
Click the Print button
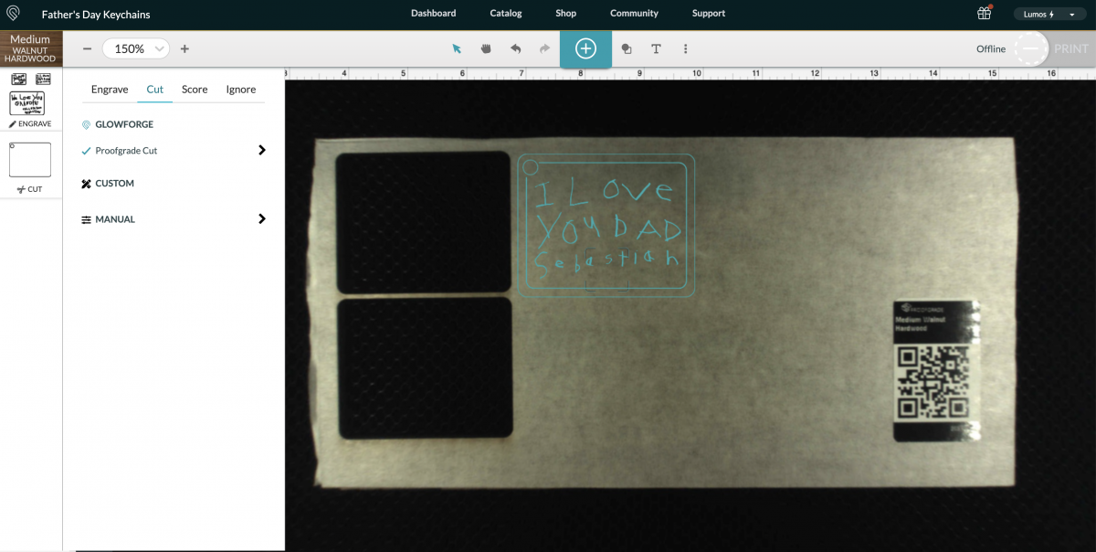[1070, 48]
